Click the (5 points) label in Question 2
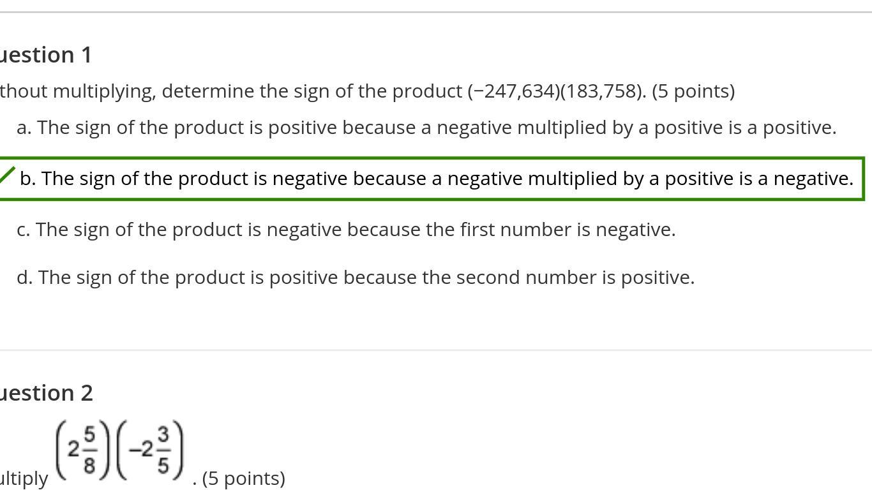Viewport: 872px width, 490px height. coord(243,479)
